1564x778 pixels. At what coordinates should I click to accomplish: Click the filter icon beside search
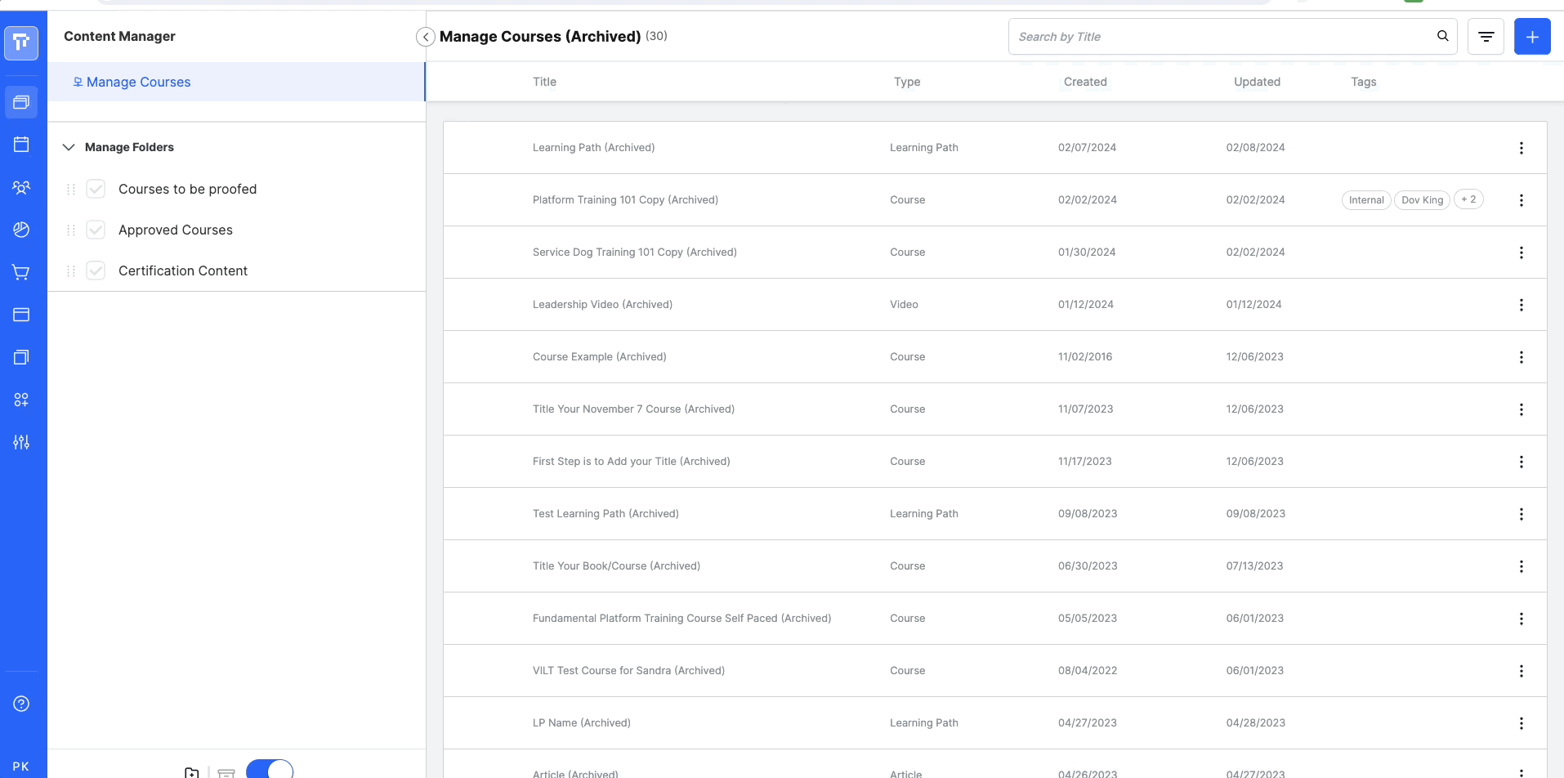click(x=1486, y=37)
